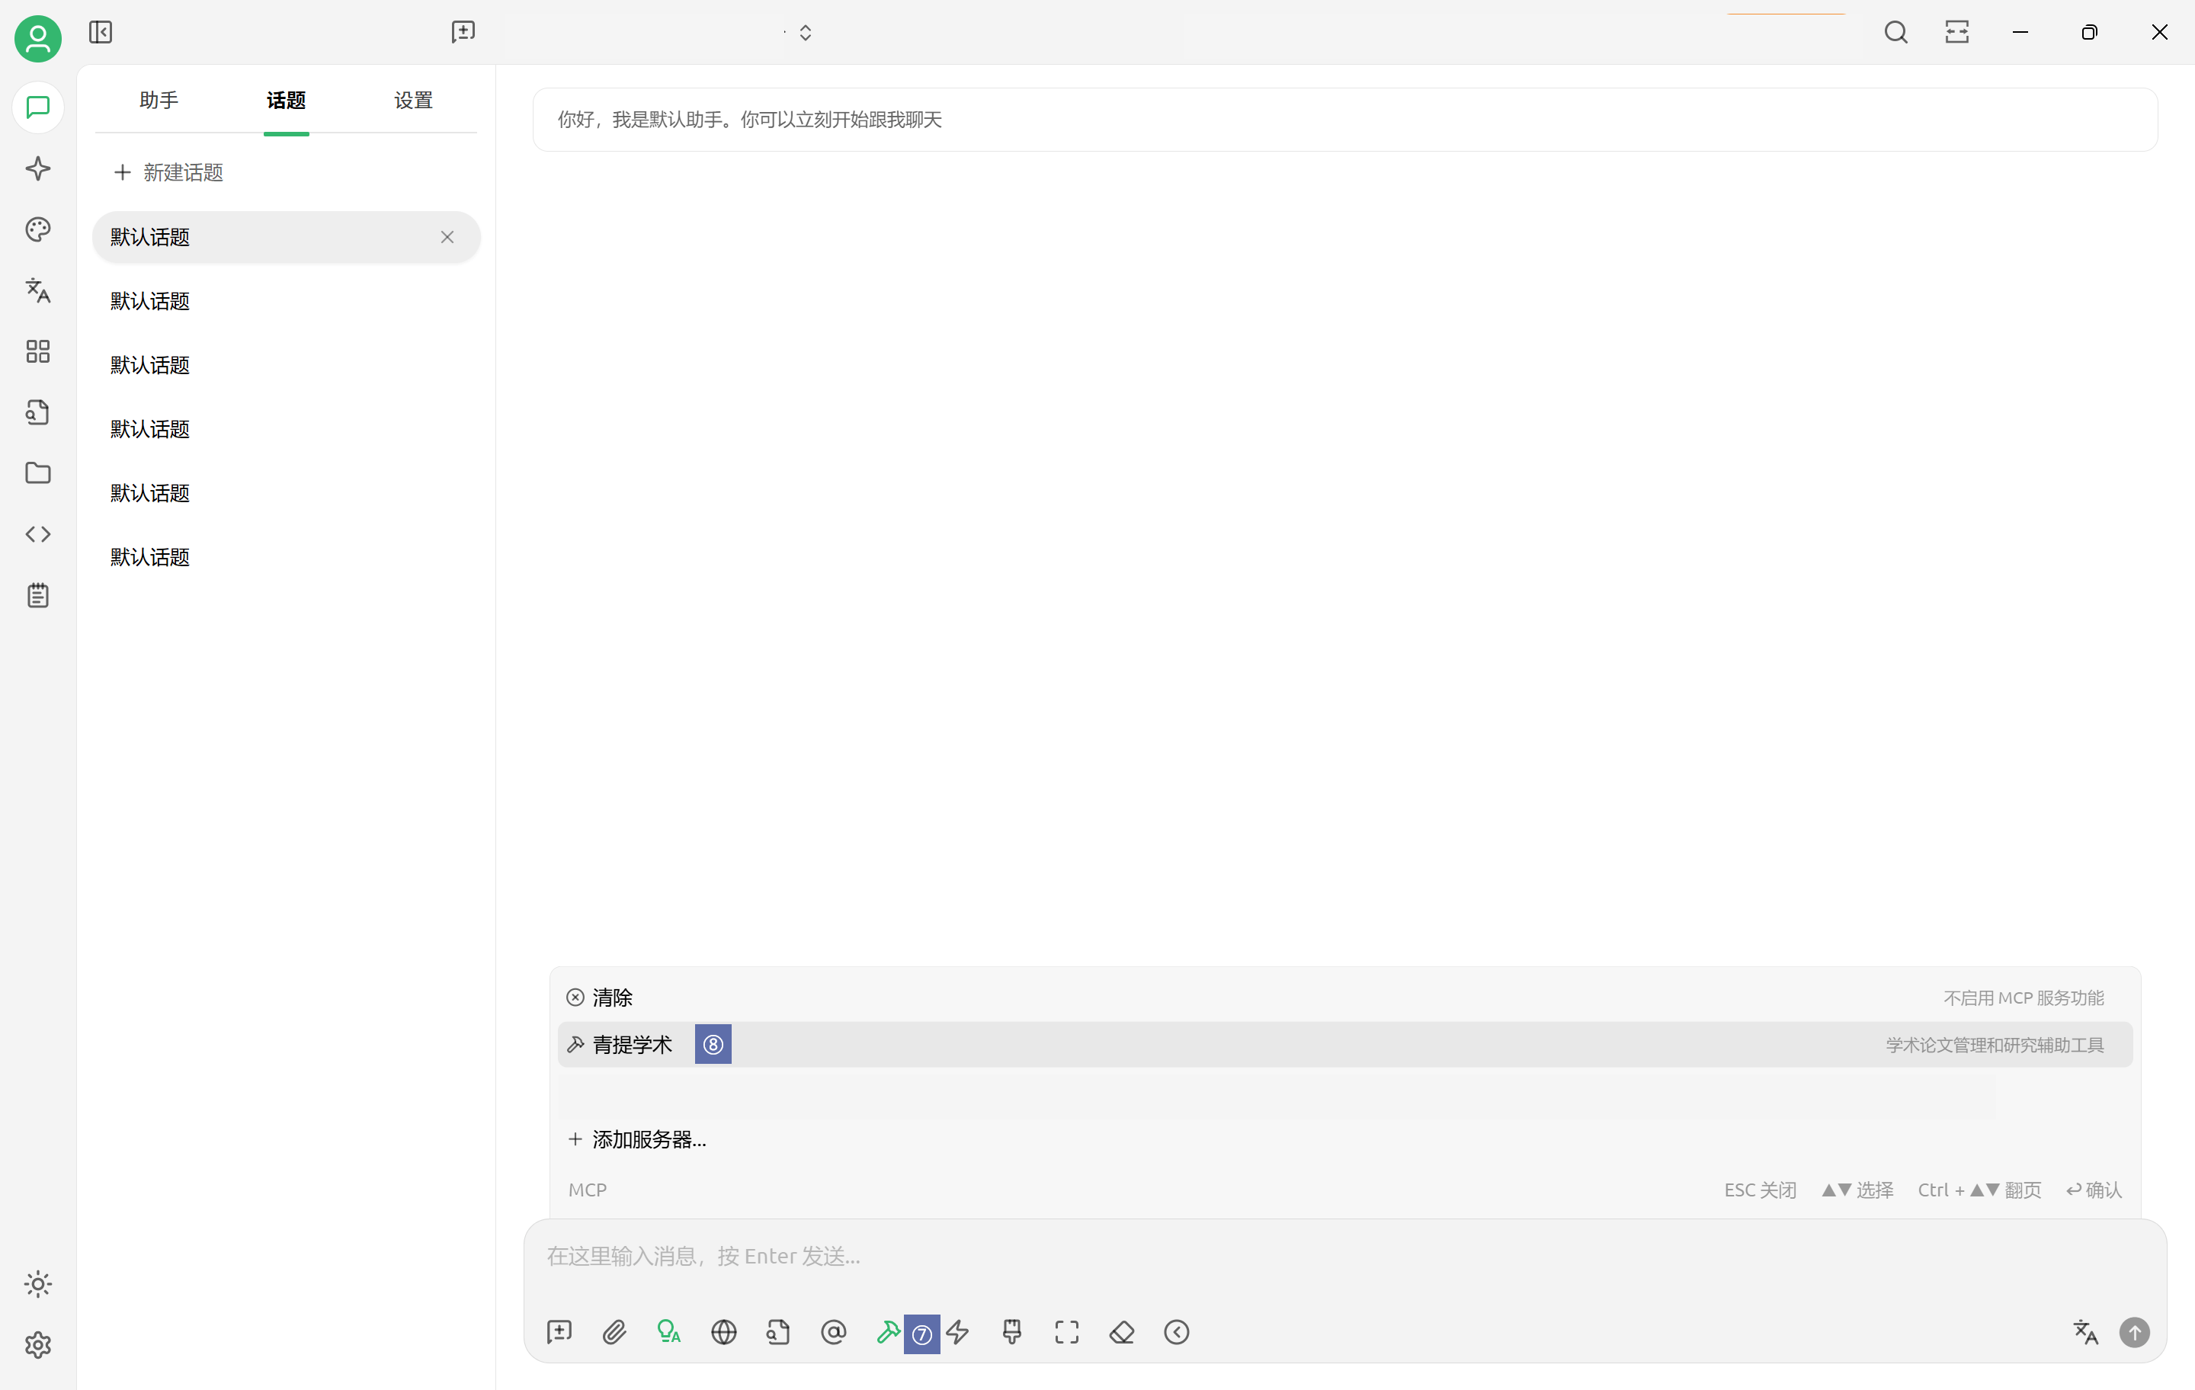2195x1390 pixels.
Task: Click the new topic icon in input toolbar
Action: point(559,1331)
